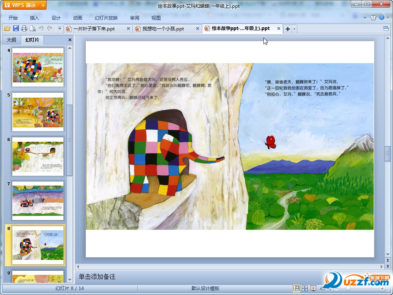Expand the dropdown next to the new tab button
Screen dimensions: 393x295
point(294,29)
